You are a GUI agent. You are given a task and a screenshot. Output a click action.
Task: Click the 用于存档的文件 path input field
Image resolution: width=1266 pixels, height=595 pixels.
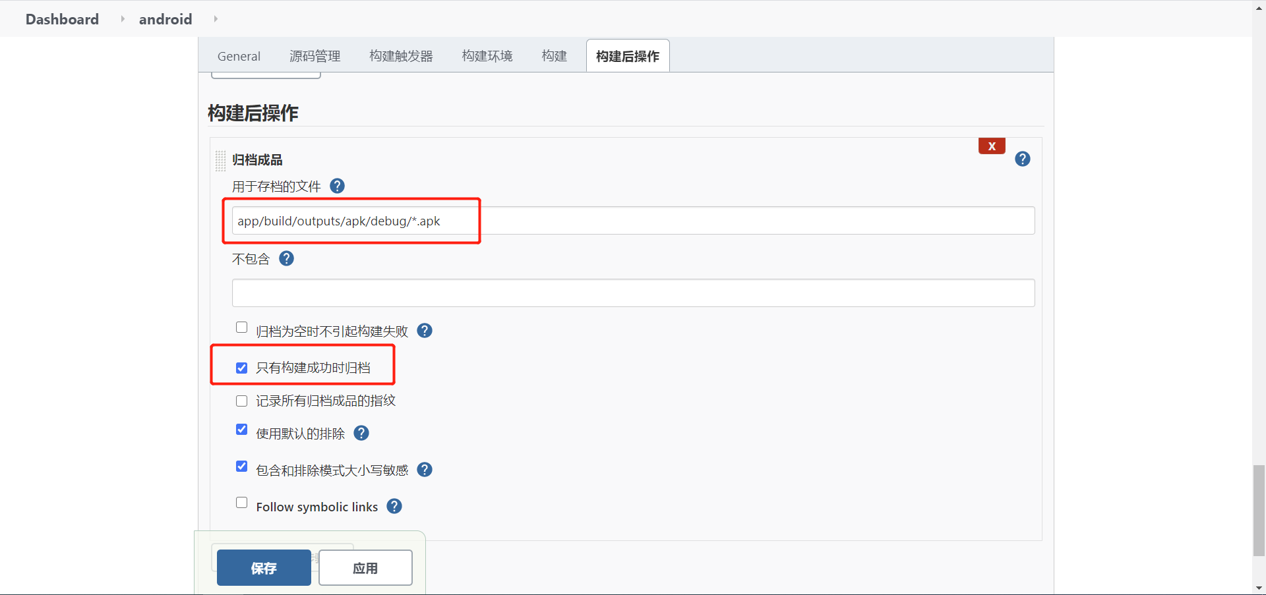[x=633, y=221]
